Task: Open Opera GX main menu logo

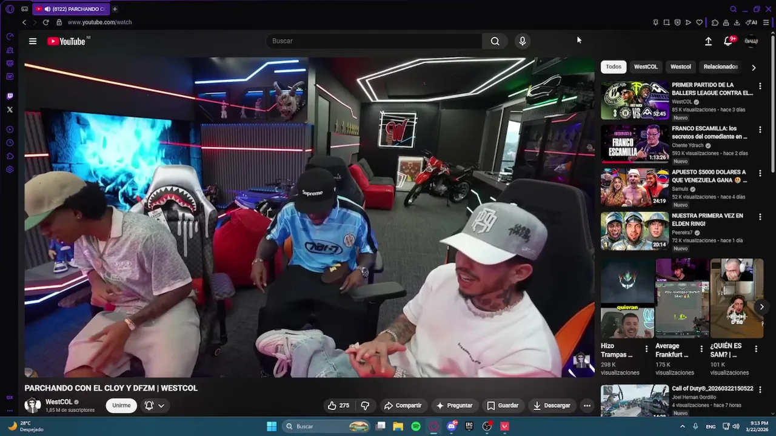Action: 10,9
